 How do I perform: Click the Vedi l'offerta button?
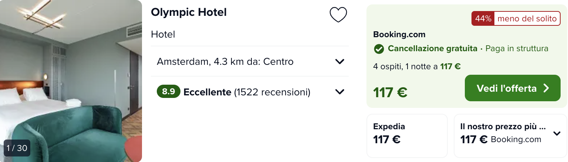pos(513,88)
